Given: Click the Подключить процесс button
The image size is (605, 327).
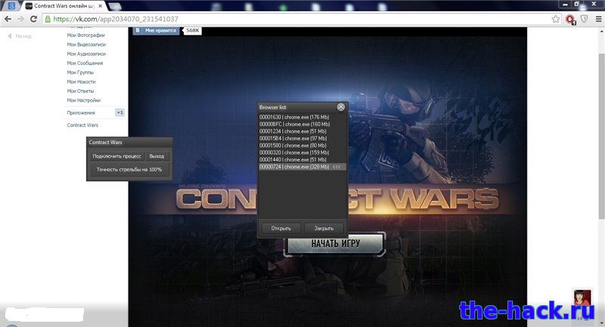Looking at the screenshot, I should click(x=117, y=156).
